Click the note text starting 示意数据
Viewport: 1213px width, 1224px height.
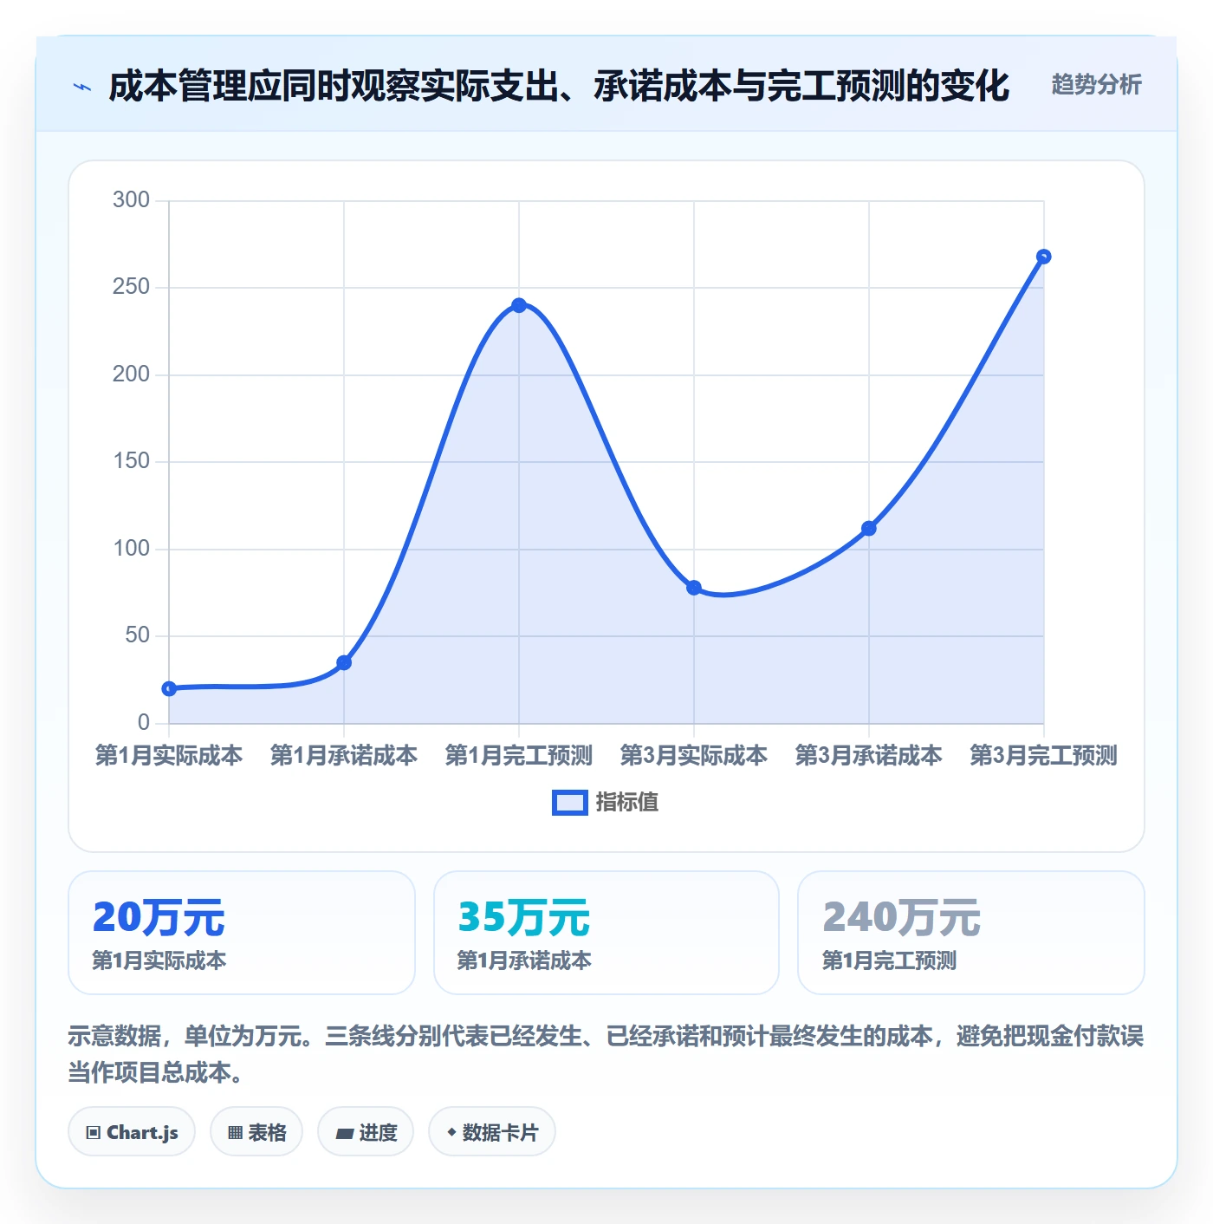606,1054
